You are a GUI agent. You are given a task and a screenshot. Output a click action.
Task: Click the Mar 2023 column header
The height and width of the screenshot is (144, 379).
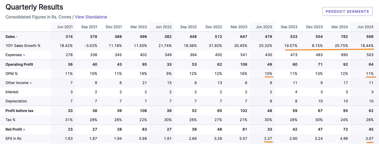tap(239, 27)
